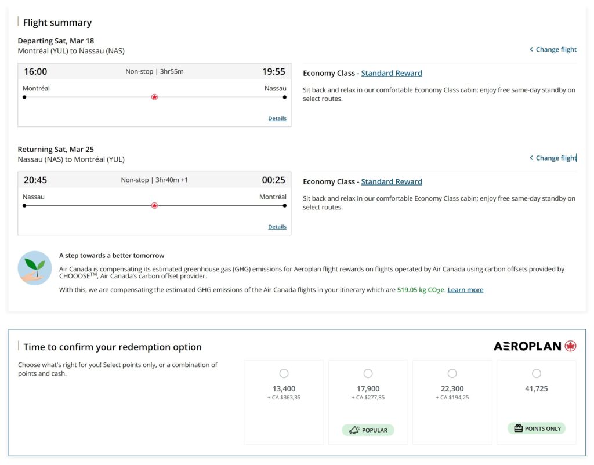Click the chevron beside returning Change flight link
594x465 pixels.
point(531,157)
